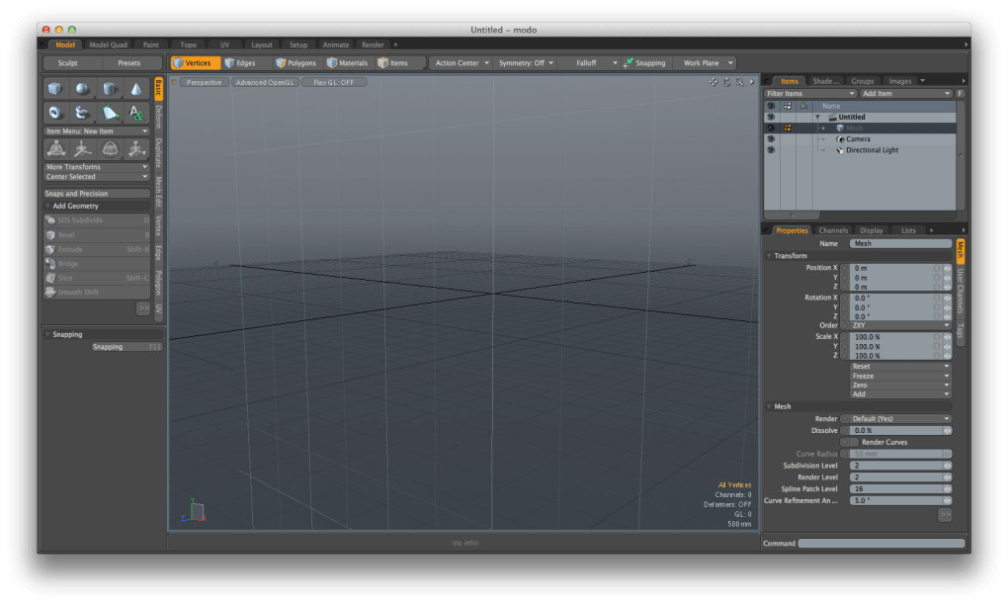
Task: Click the Advanced OpenGL viewport button
Action: [264, 82]
